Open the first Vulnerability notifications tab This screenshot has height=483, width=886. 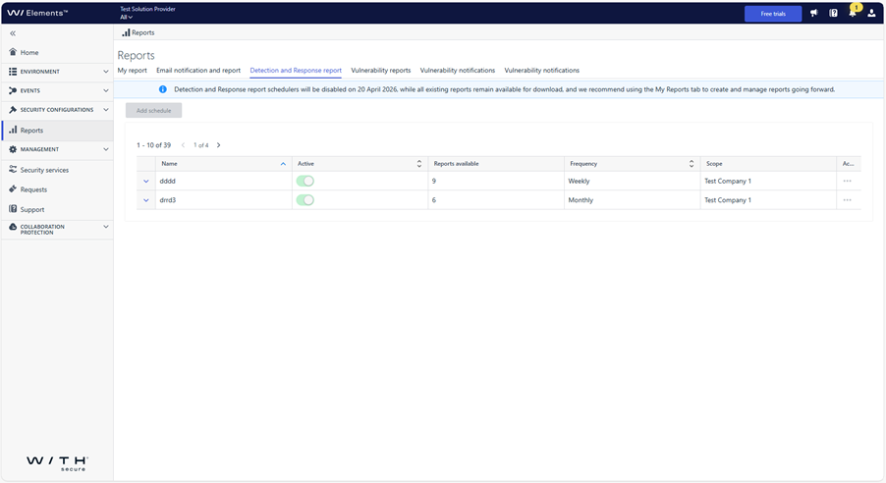457,71
